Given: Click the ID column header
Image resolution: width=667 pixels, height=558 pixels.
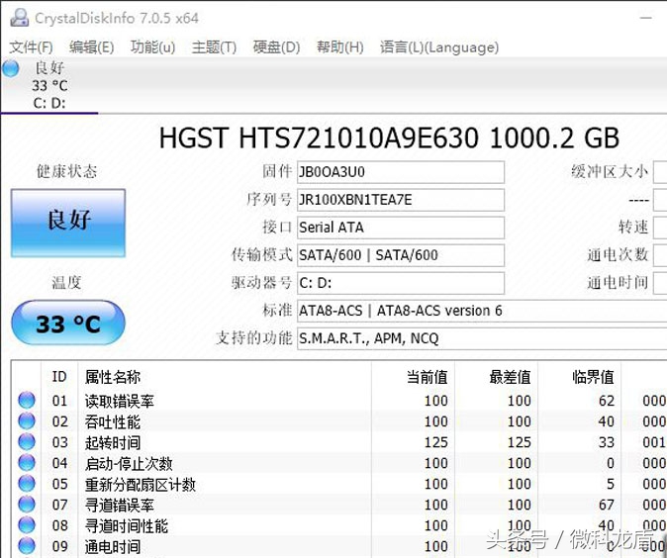Looking at the screenshot, I should point(59,377).
